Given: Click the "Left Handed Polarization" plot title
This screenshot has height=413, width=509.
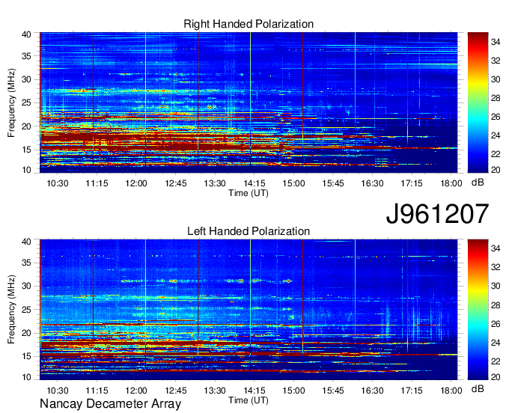Looking at the screenshot, I should 249,231.
